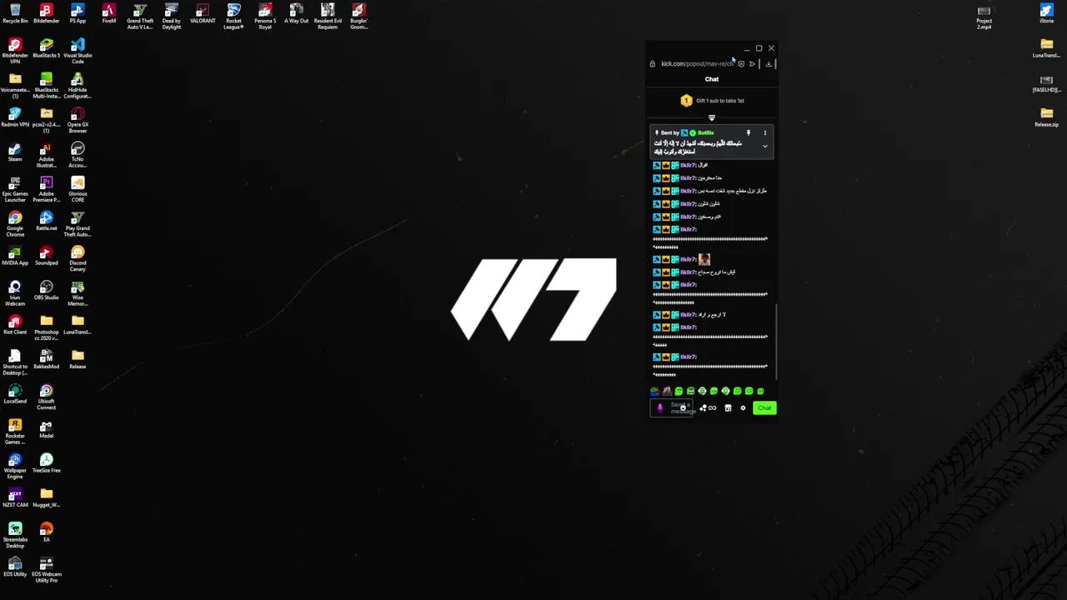The width and height of the screenshot is (1067, 600).
Task: Open the EA app shortcut
Action: click(x=46, y=532)
